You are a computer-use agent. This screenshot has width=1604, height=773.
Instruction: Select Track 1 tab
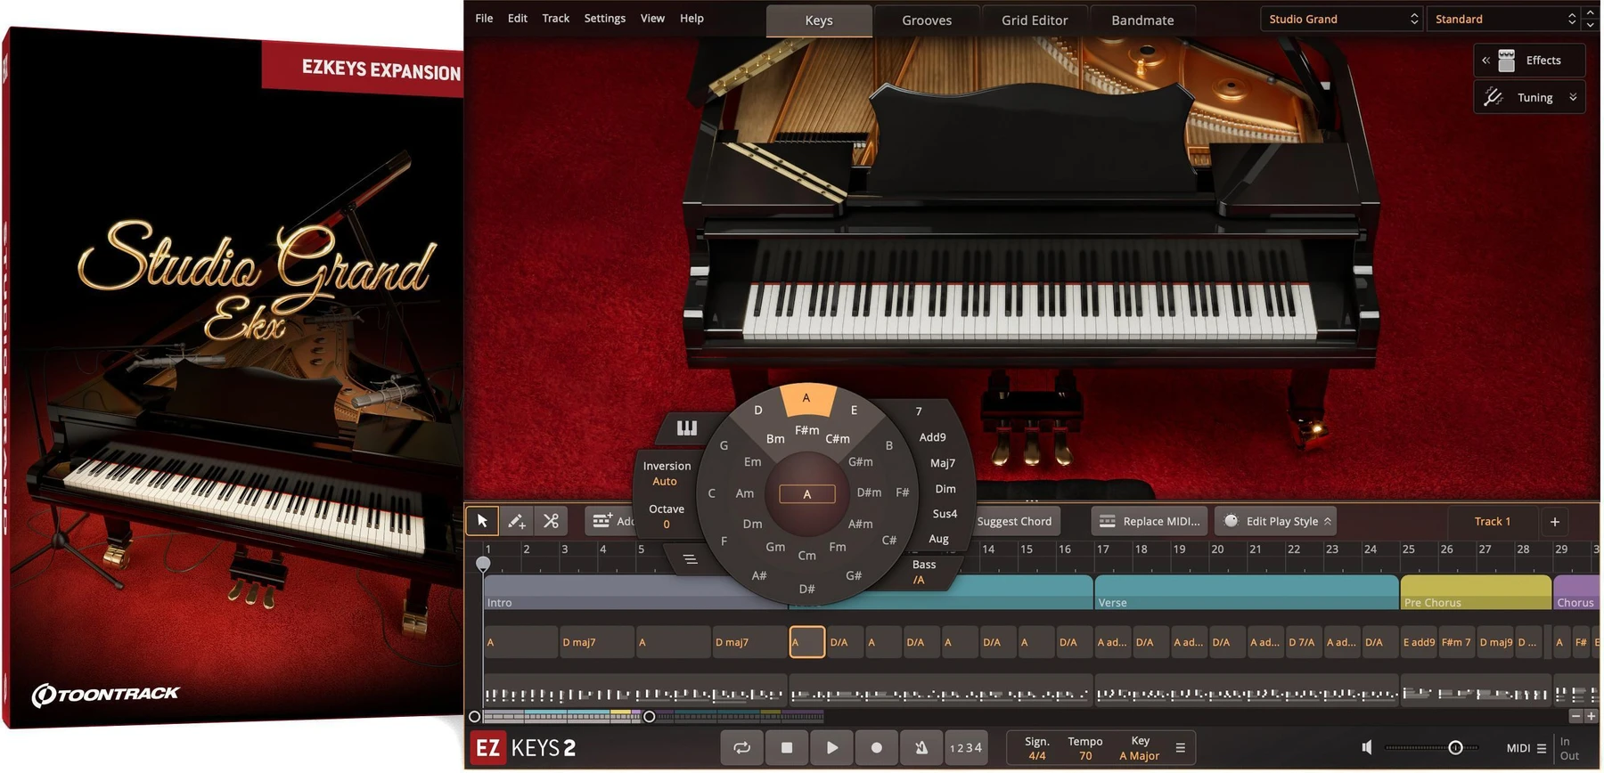pyautogui.click(x=1493, y=522)
